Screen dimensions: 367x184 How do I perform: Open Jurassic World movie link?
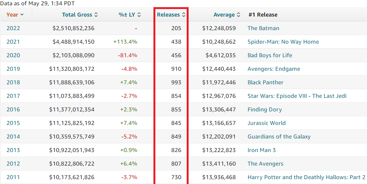(x=266, y=123)
